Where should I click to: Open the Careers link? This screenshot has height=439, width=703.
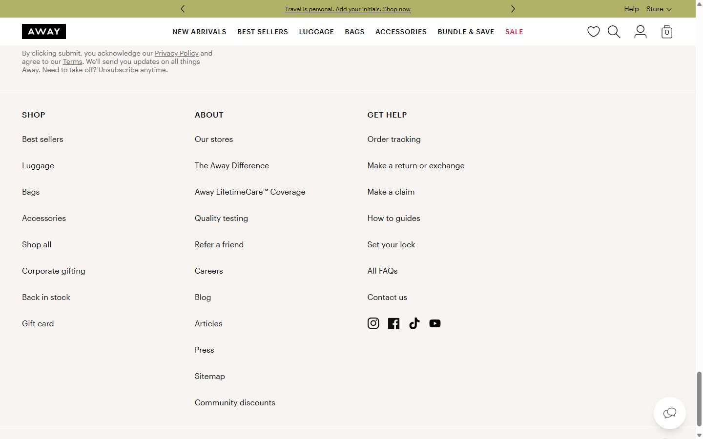(209, 271)
